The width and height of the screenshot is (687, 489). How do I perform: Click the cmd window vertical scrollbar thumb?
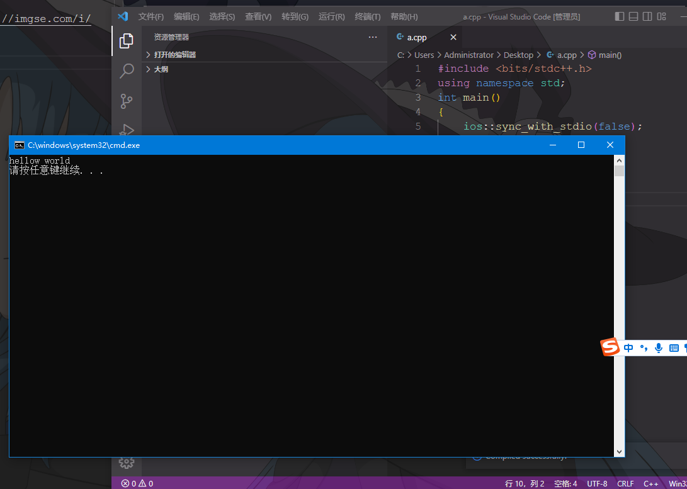[x=619, y=171]
